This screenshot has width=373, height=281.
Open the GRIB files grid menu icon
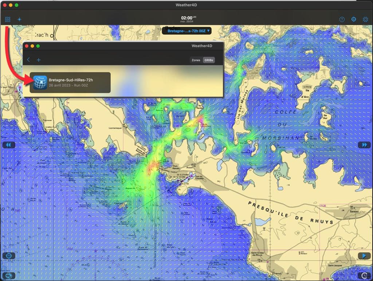[8, 19]
